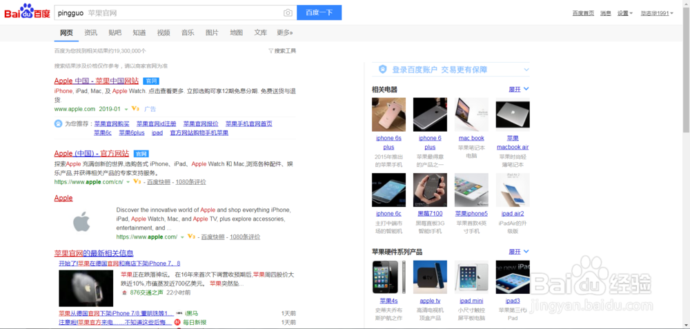Open camera image search icon

click(288, 12)
